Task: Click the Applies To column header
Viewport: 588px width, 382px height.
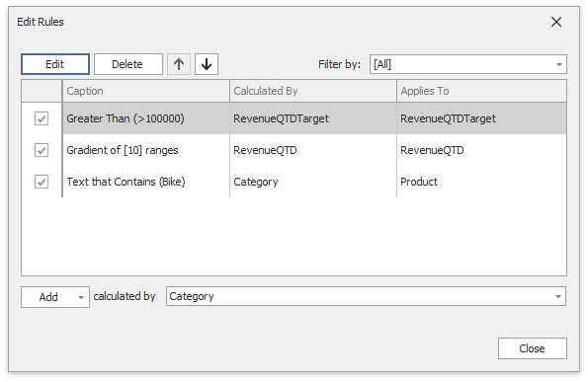Action: (x=481, y=91)
